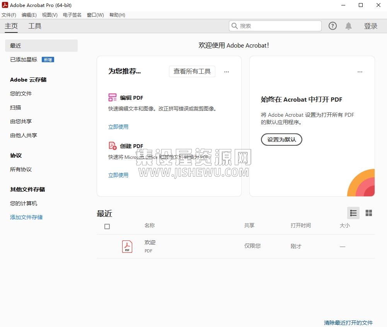Open the 电子签名 menu
The width and height of the screenshot is (387, 327).
72,15
